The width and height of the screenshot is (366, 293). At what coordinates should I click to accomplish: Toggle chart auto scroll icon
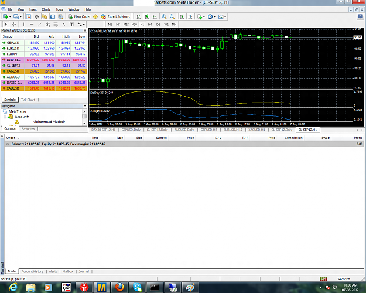182,16
